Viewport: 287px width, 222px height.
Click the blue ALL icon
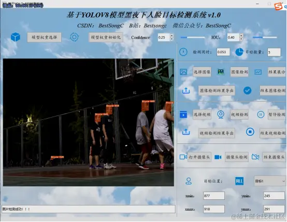(x=239, y=181)
